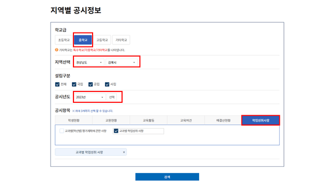This screenshot has height=186, width=331.
Task: Open the 김해시 city dropdown
Action: [x=122, y=63]
